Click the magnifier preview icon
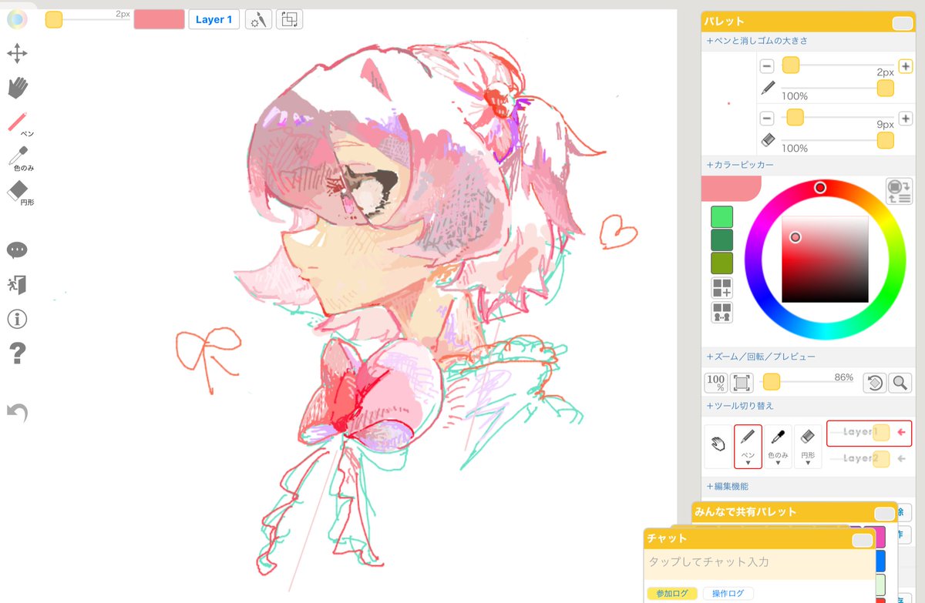This screenshot has height=603, width=925. coord(900,382)
